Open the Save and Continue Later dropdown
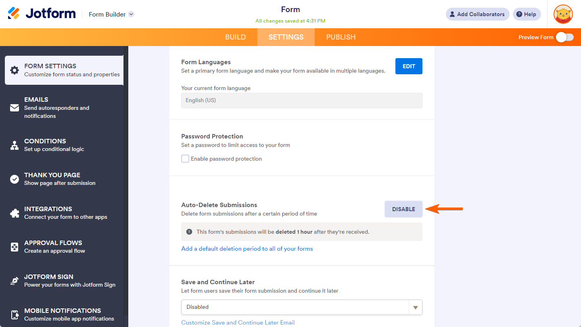 point(301,307)
